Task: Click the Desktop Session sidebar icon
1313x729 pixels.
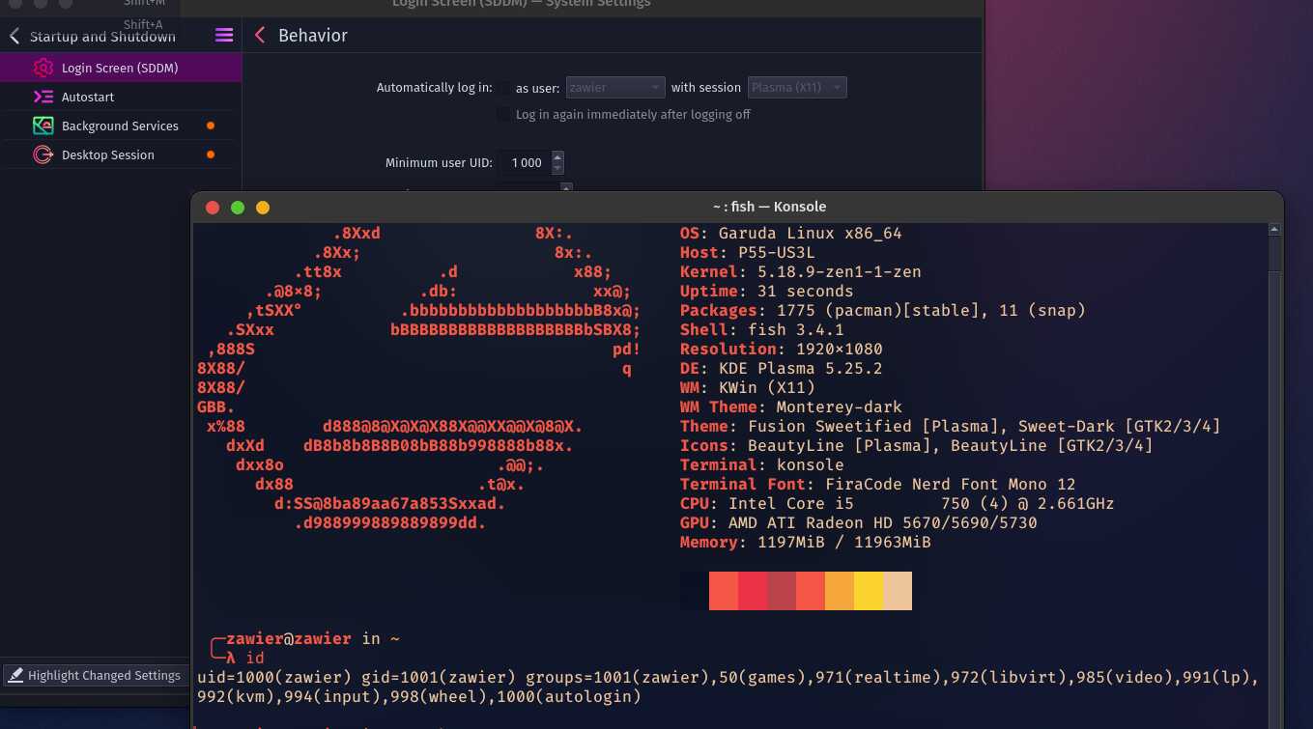Action: (43, 154)
